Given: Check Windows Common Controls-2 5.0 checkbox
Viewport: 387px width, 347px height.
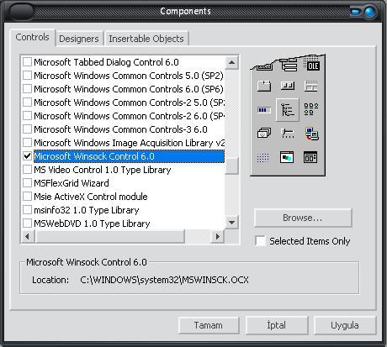Looking at the screenshot, I should (x=27, y=103).
